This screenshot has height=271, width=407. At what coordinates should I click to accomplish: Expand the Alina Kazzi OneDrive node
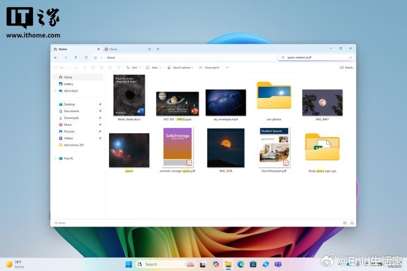(55, 91)
